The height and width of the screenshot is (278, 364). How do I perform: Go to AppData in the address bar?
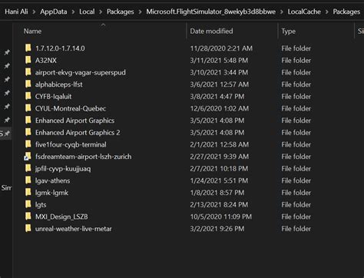pos(54,12)
